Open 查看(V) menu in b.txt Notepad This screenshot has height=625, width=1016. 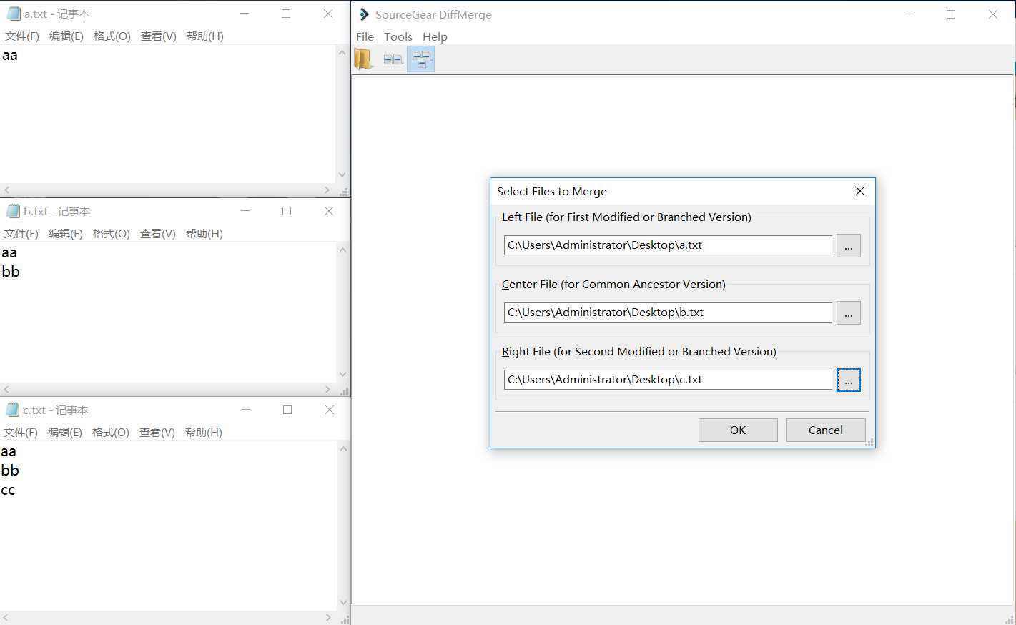(x=157, y=233)
